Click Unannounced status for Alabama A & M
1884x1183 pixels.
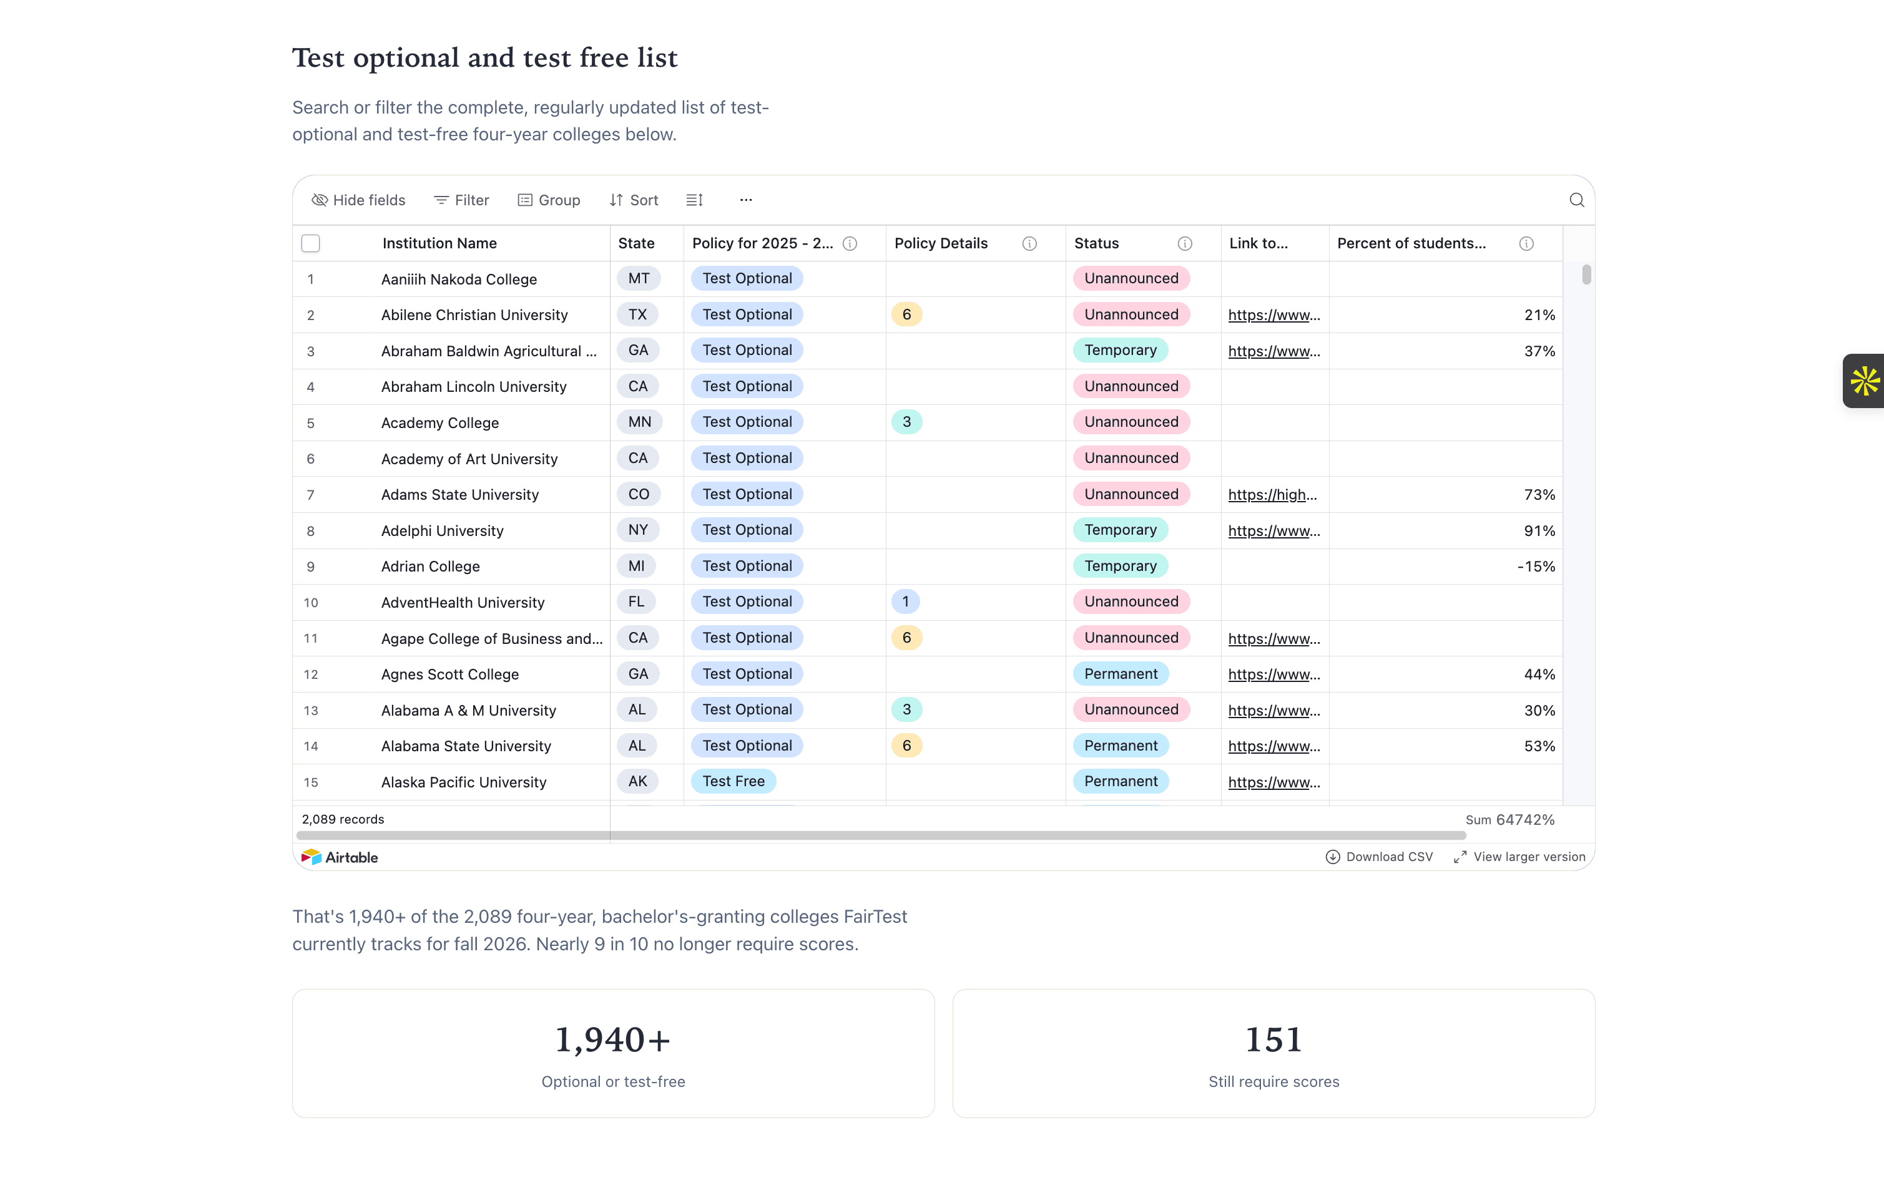click(x=1131, y=710)
